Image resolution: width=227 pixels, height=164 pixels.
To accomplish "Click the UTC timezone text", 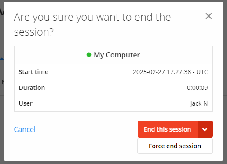I will (x=202, y=72).
